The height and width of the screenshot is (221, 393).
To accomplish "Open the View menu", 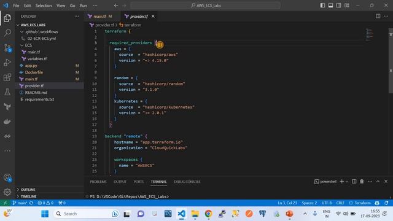I will [61, 6].
